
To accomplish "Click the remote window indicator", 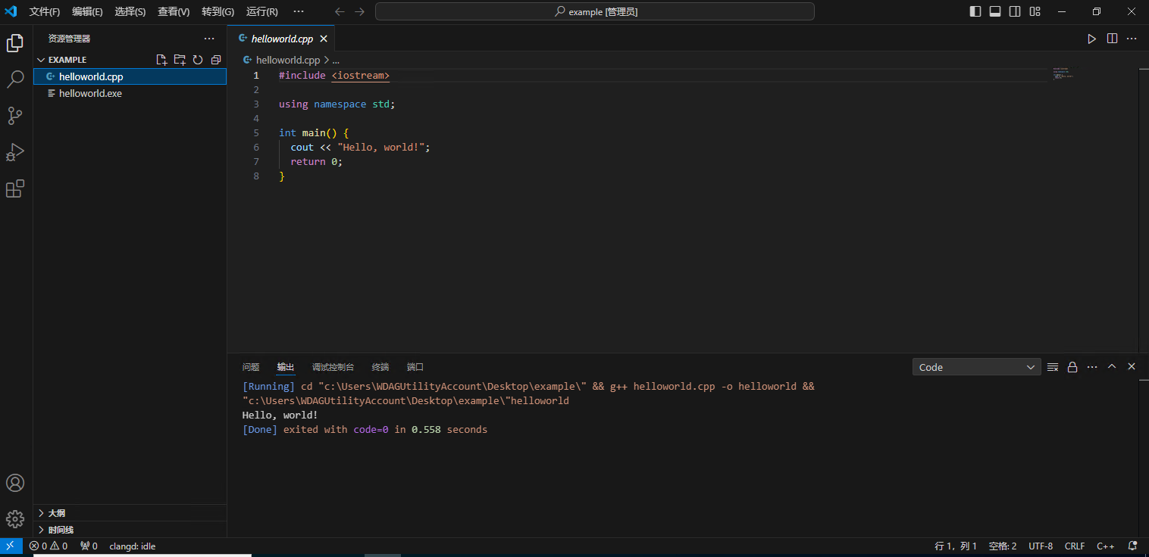I will pyautogui.click(x=11, y=546).
